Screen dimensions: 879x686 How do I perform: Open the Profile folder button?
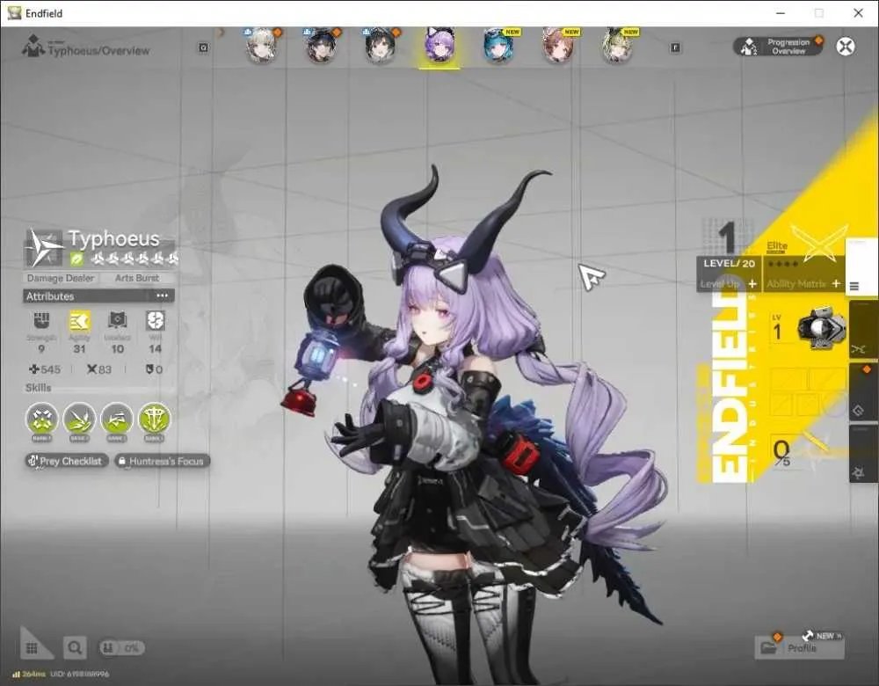point(799,648)
